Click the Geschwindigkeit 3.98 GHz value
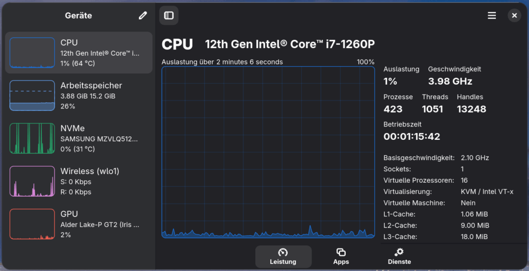Screen dimensions: 529x271 [450, 81]
